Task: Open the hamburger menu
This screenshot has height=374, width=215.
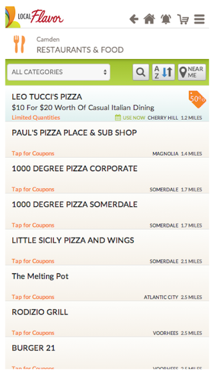Action: pyautogui.click(x=199, y=19)
